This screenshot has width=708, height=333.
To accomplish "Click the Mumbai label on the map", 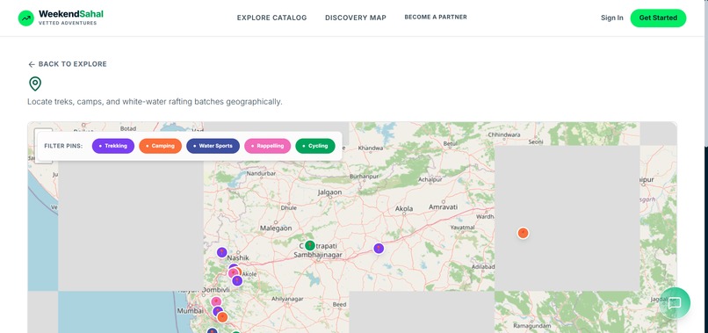I will click(190, 311).
